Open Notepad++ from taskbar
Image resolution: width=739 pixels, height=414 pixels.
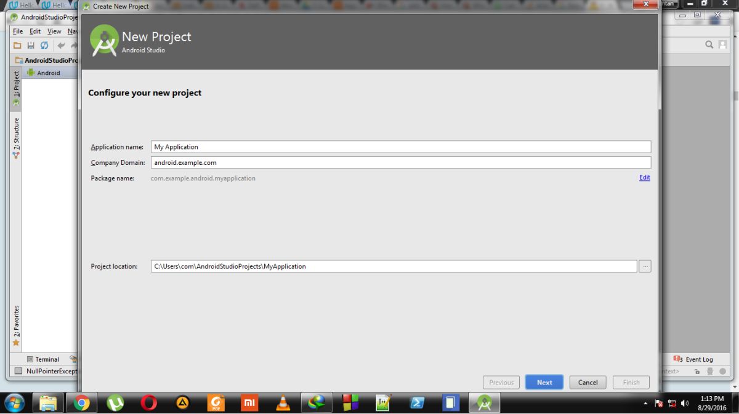point(384,403)
